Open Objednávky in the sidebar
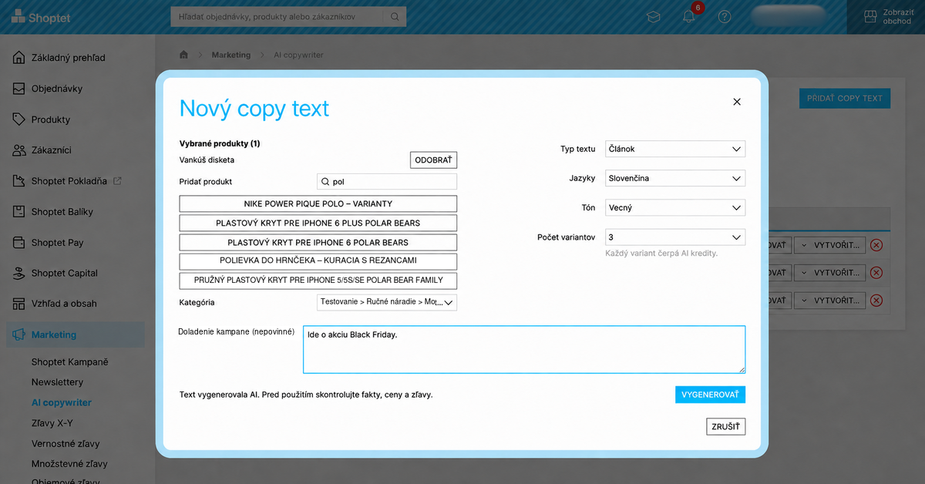This screenshot has width=925, height=484. (57, 89)
